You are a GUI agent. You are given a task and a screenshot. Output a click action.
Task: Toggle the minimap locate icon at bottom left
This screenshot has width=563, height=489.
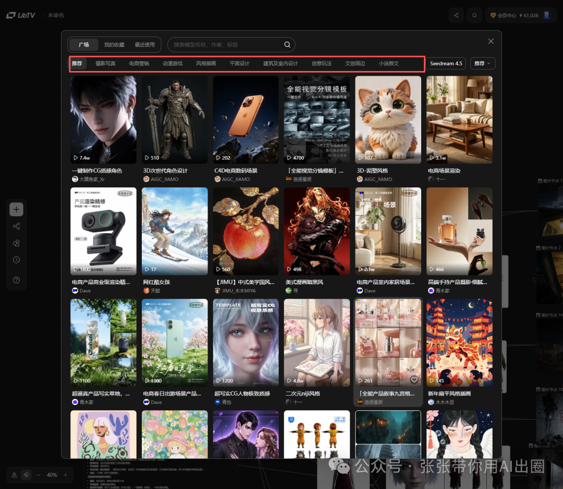click(14, 475)
